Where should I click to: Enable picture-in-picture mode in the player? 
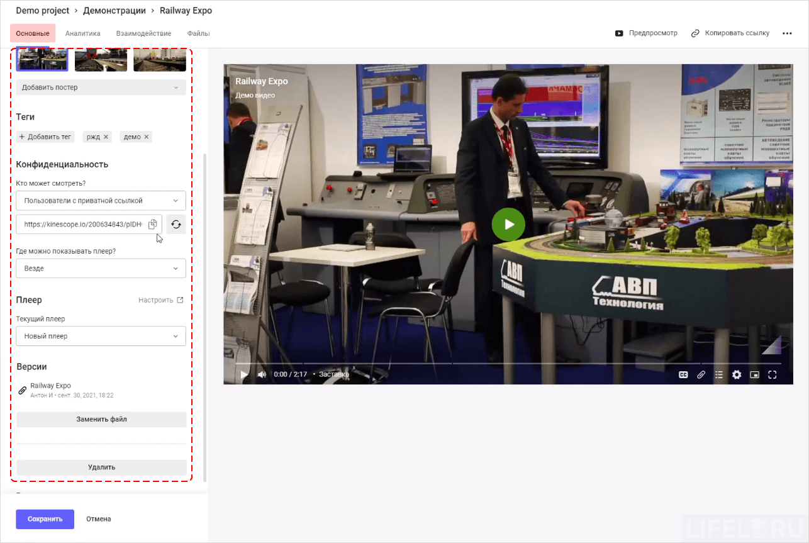point(754,374)
